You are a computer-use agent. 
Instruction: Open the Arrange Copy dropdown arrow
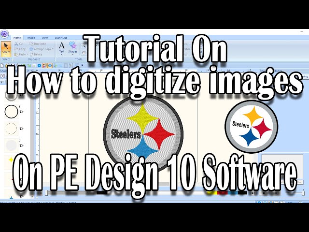53,49
